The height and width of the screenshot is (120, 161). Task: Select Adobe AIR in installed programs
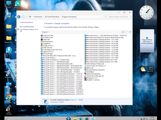tap(45, 39)
